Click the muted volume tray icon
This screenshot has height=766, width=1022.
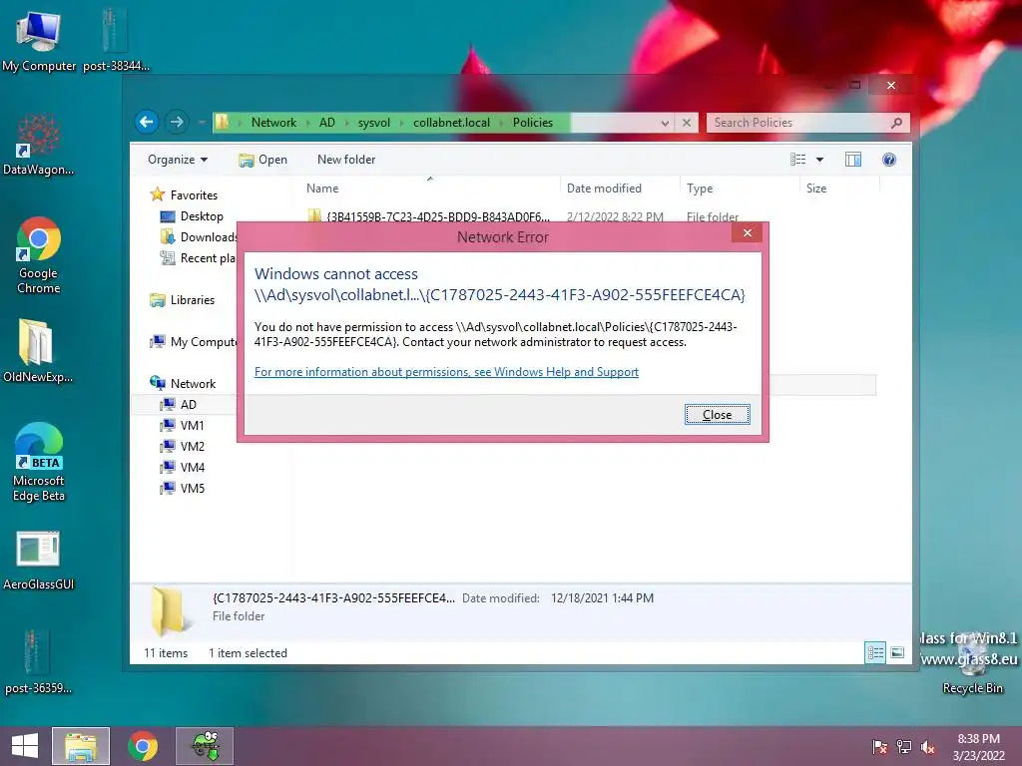[927, 747]
